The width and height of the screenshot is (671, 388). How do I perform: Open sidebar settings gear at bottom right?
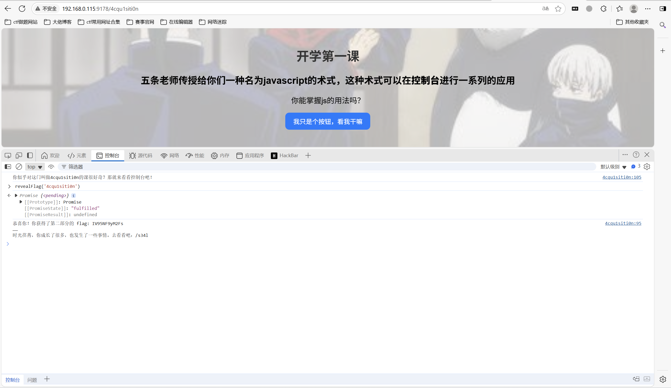663,379
